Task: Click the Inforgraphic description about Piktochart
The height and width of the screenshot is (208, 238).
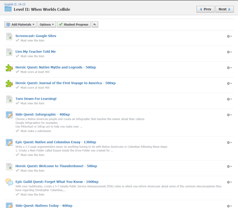Action: coord(49,126)
